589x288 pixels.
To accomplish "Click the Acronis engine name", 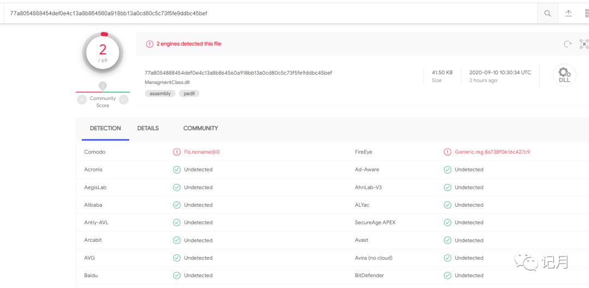I will 93,169.
